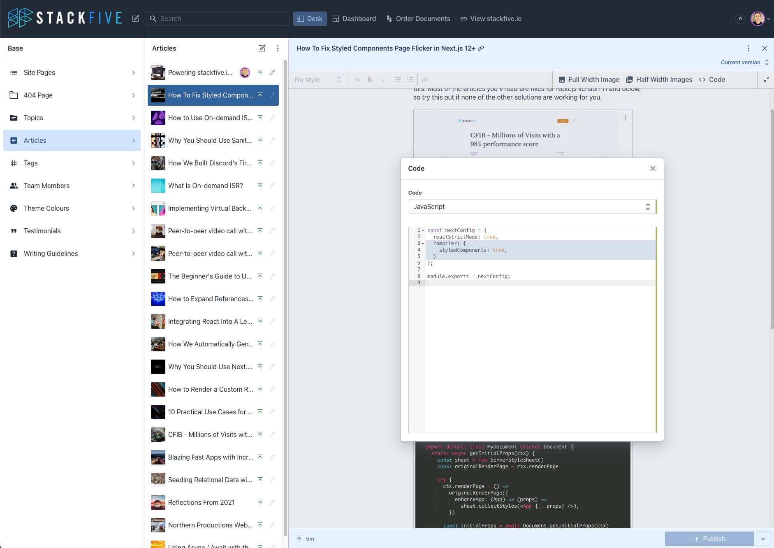Open View stackfive.io link
Viewport: 774px width, 548px height.
click(x=491, y=19)
